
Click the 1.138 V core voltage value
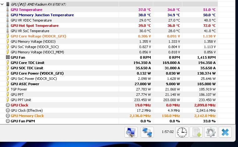point(209,36)
